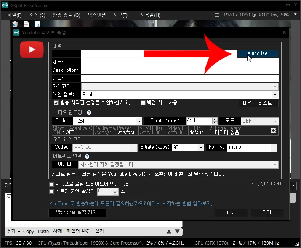Click the Extra Param 데이터 없음 cell
This screenshot has width=301, height=248.
(x=241, y=130)
